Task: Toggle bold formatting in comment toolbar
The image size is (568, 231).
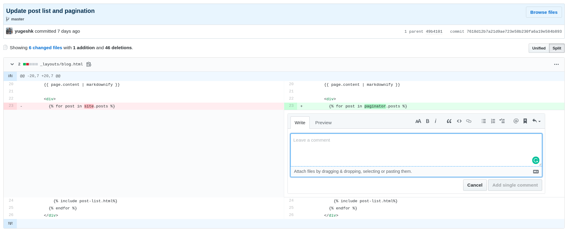Action: tap(427, 121)
